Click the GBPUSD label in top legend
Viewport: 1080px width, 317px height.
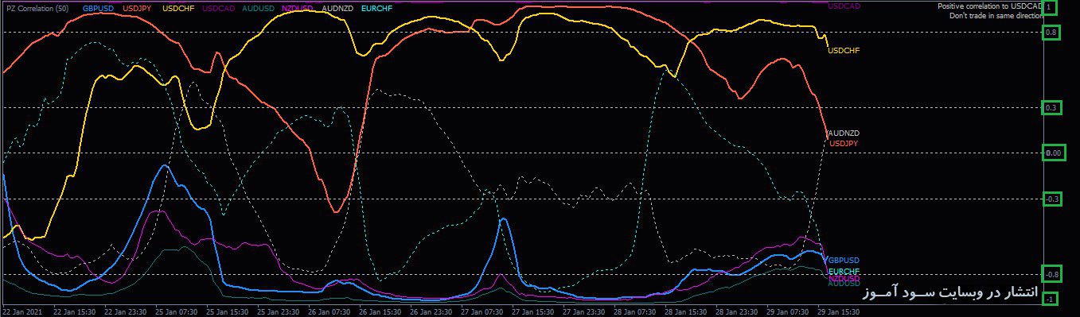(x=98, y=8)
